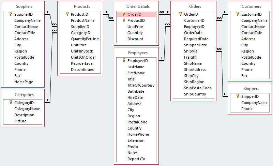This screenshot has height=166, width=273.
Task: Click the Discount field in Order Details
Action: tap(135, 39)
